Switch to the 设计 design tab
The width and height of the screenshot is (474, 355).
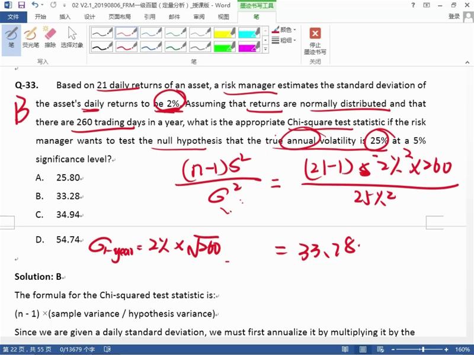(x=89, y=17)
